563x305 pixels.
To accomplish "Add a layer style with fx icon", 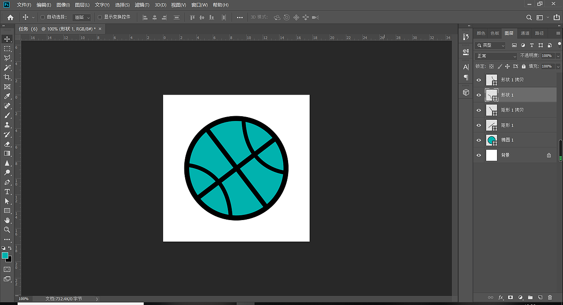I will click(501, 298).
